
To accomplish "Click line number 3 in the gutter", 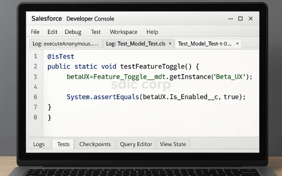I will [x=35, y=77].
